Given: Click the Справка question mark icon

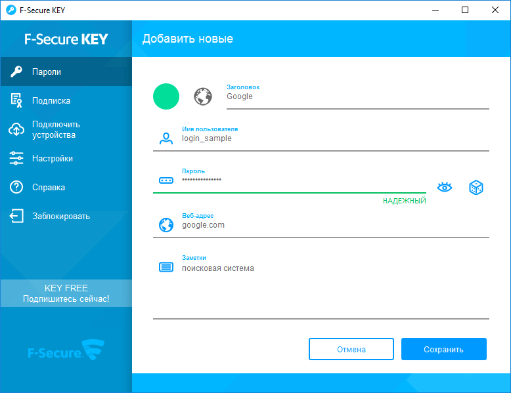Looking at the screenshot, I should click(16, 187).
